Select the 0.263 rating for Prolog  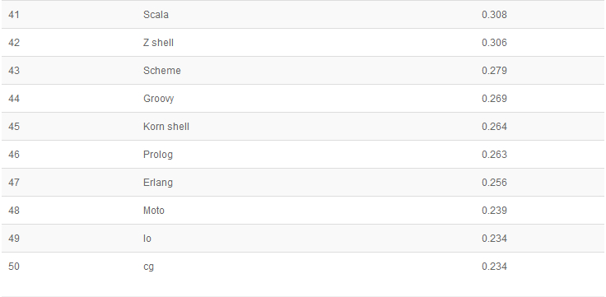(494, 155)
